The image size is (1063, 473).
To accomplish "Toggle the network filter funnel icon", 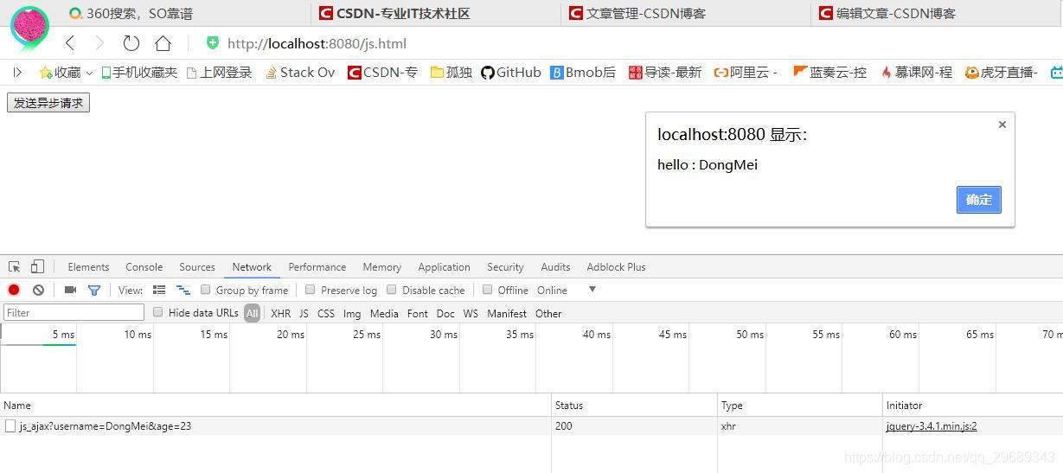I will (94, 291).
